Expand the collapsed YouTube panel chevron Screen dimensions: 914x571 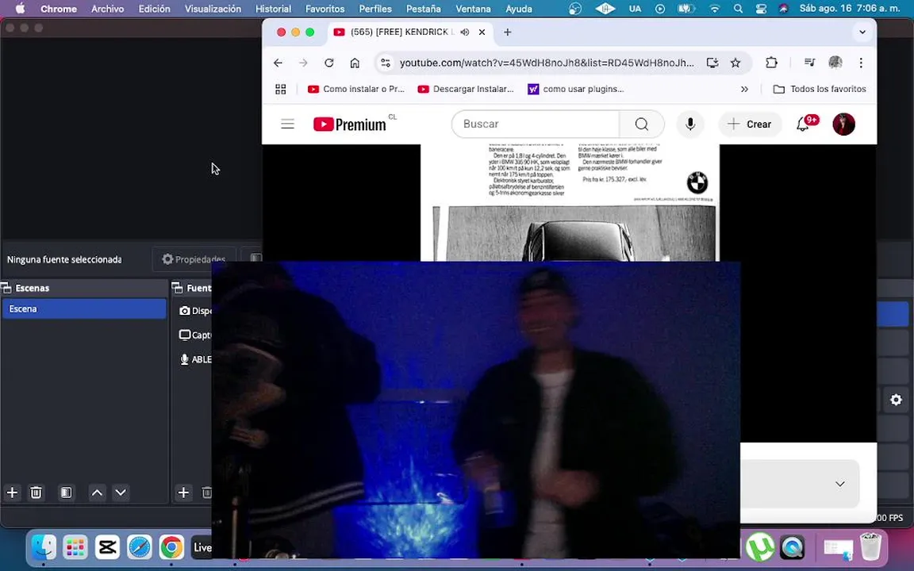click(840, 484)
